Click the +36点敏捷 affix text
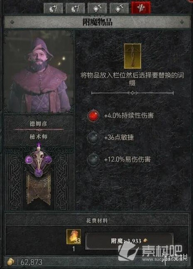The image size is (193, 269). pyautogui.click(x=119, y=137)
